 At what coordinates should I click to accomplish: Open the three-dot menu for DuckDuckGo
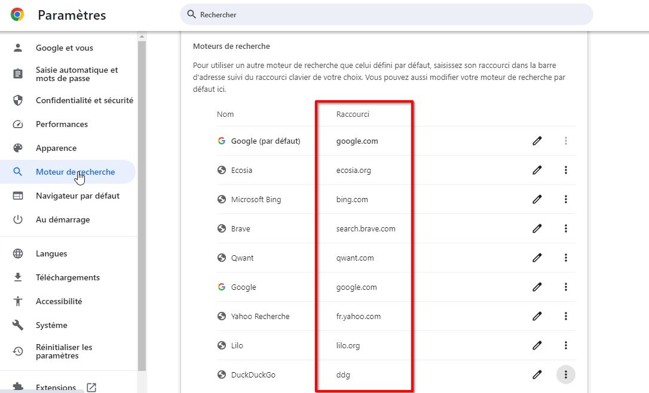[x=566, y=375]
